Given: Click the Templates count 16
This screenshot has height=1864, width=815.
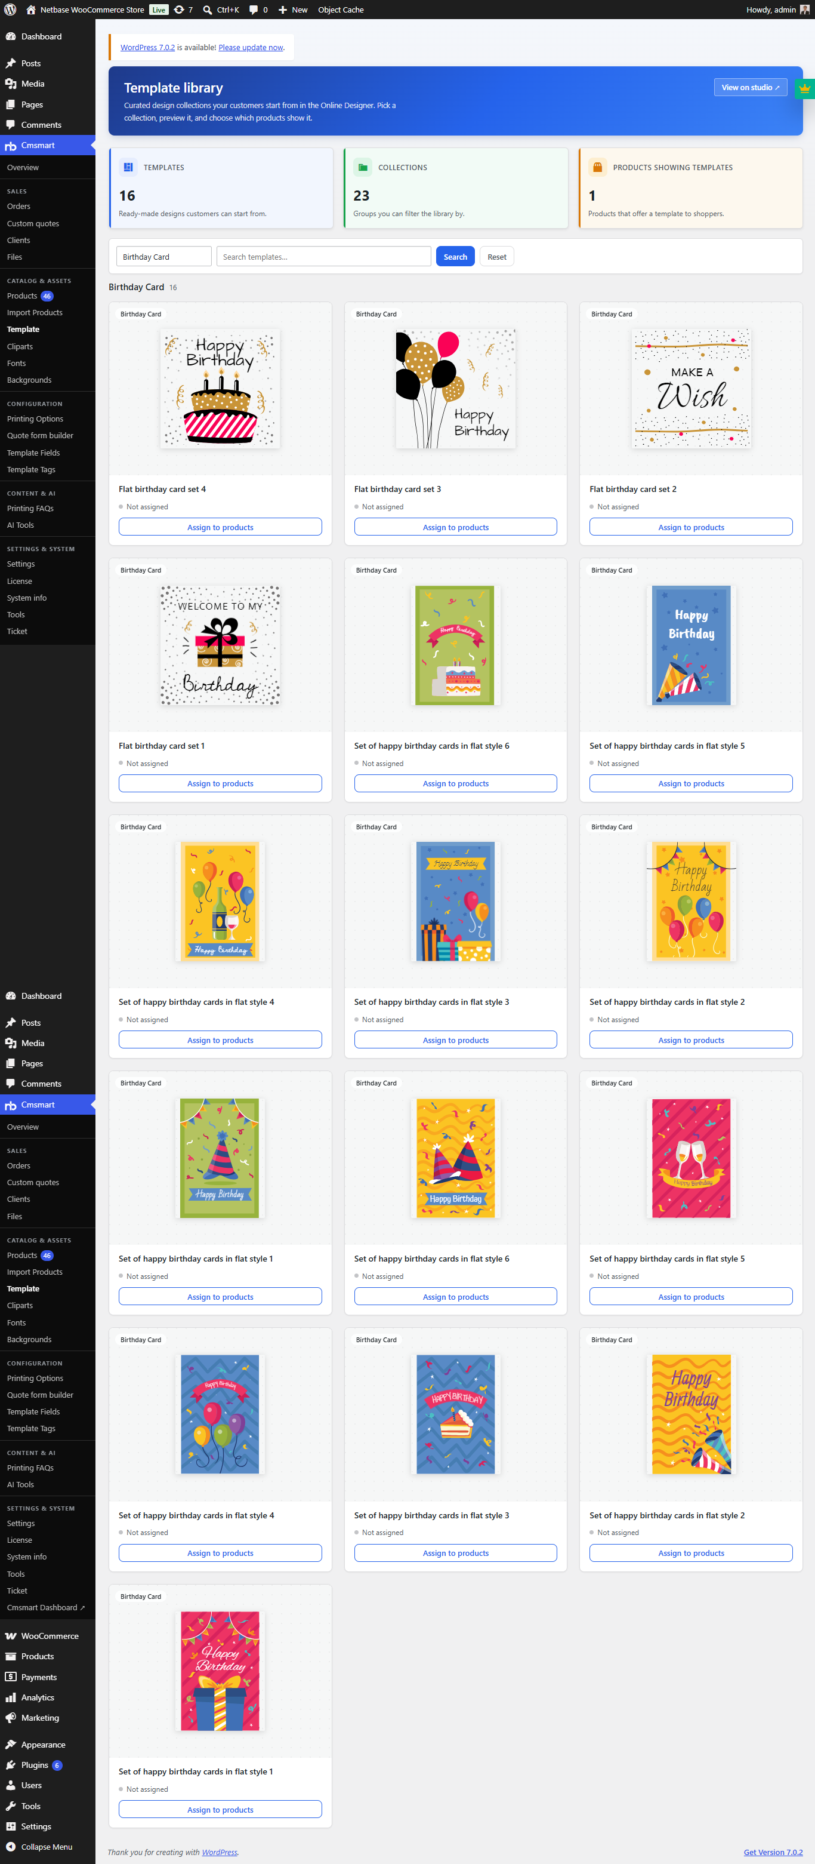Looking at the screenshot, I should [x=127, y=195].
